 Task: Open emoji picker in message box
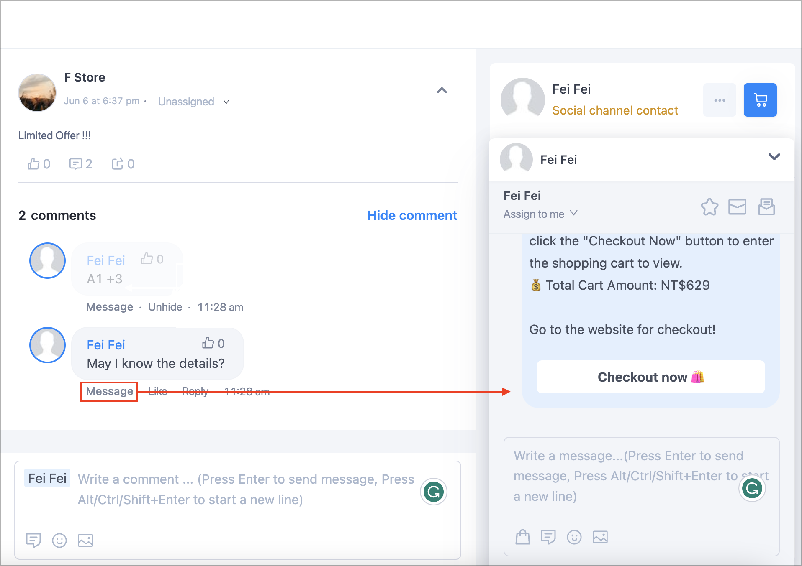pos(574,537)
